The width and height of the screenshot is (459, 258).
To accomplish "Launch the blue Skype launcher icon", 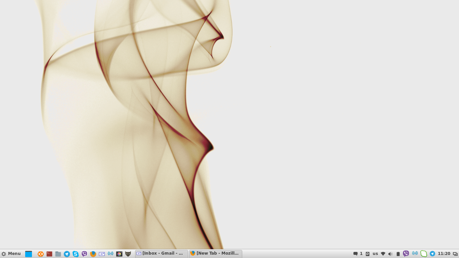I will click(76, 254).
